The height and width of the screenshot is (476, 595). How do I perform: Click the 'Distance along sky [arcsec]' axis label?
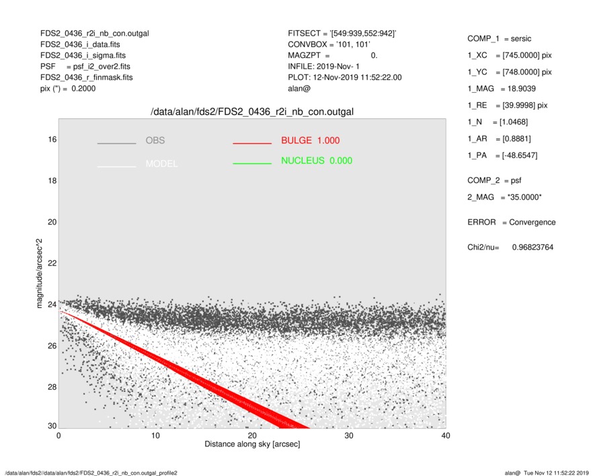coord(251,445)
